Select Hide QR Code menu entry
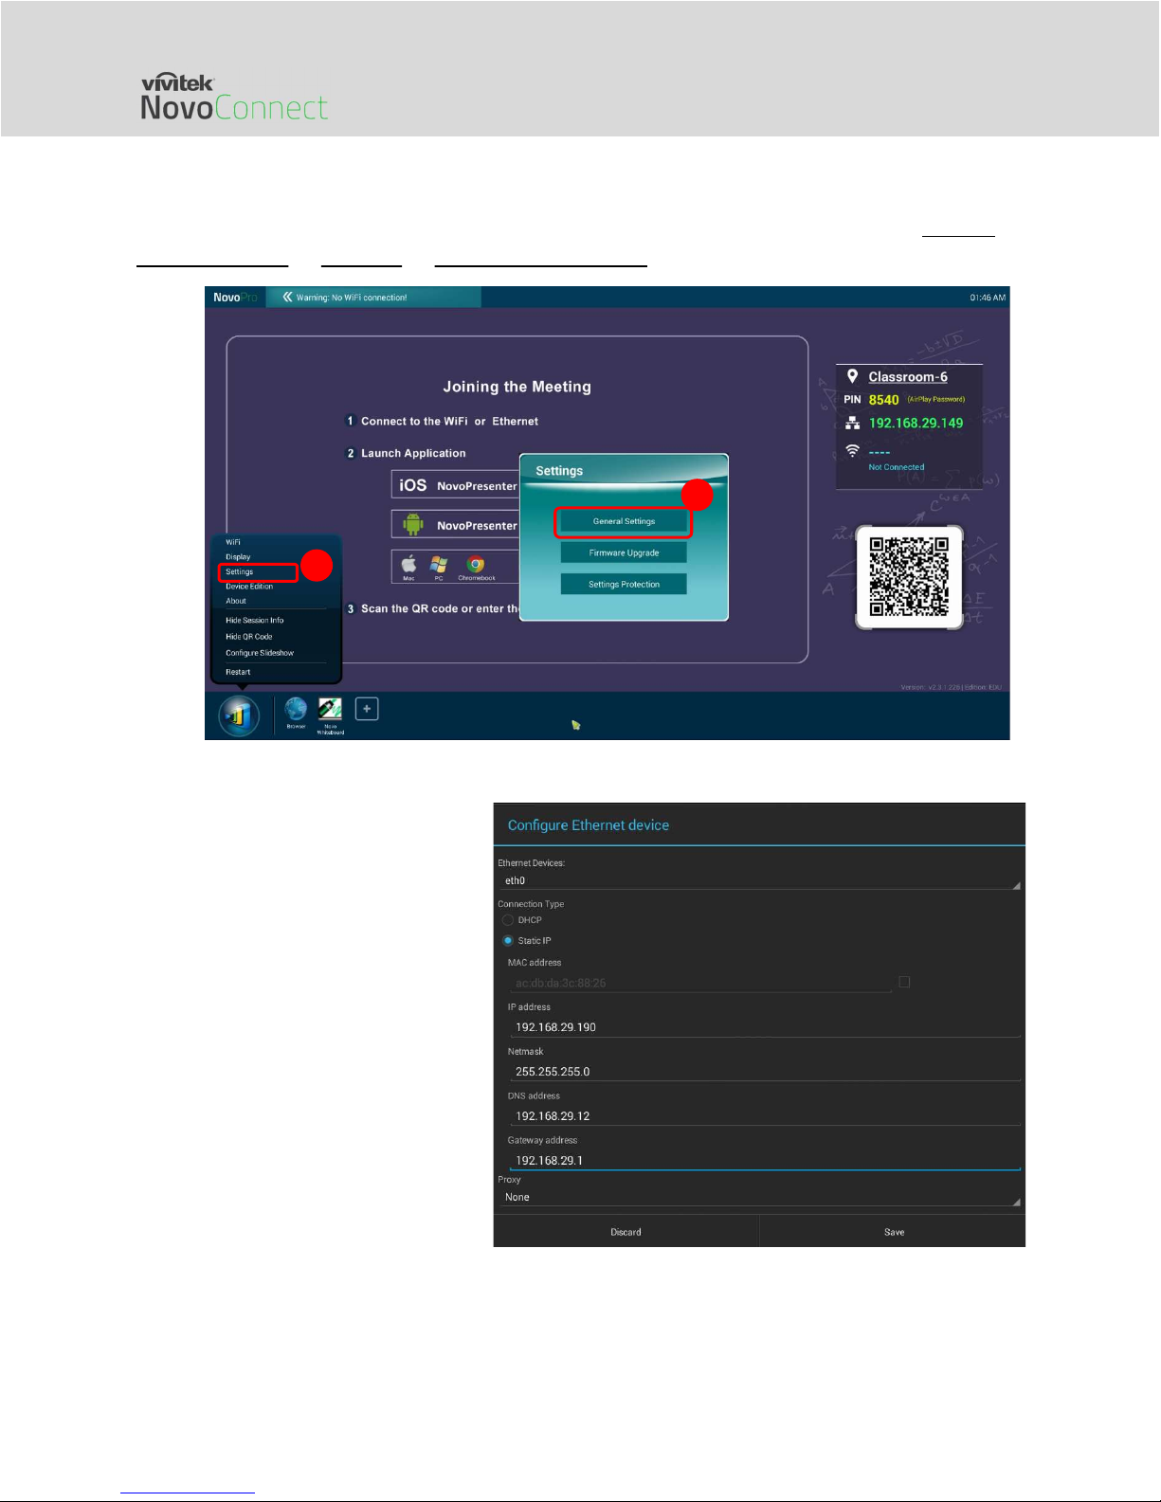Viewport: 1161px width, 1502px height. [249, 637]
